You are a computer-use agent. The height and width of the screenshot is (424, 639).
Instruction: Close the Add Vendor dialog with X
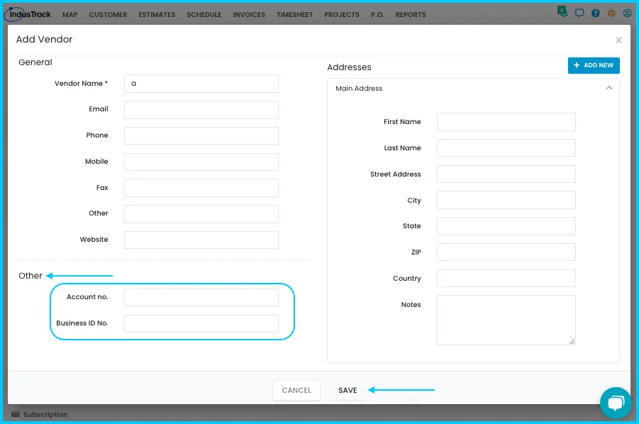pyautogui.click(x=618, y=40)
